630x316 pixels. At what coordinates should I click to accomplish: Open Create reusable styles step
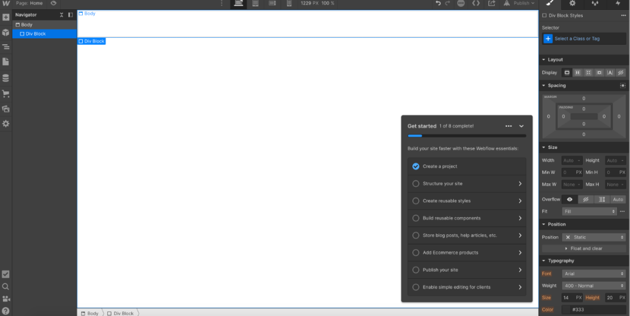coord(467,201)
